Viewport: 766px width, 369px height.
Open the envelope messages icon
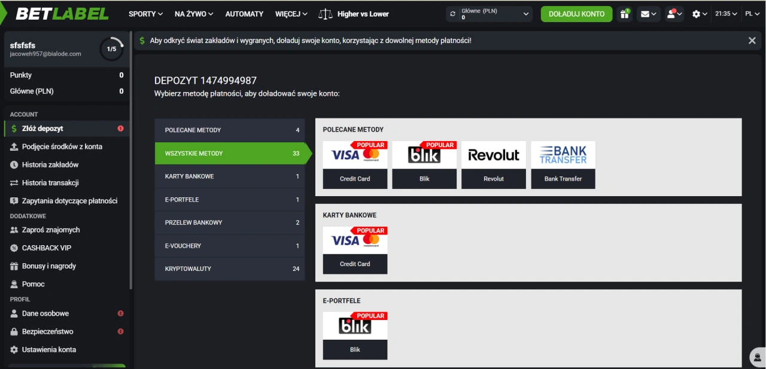pos(648,14)
